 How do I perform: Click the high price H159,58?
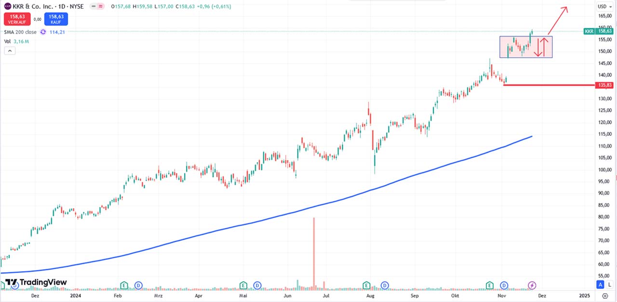143,7
